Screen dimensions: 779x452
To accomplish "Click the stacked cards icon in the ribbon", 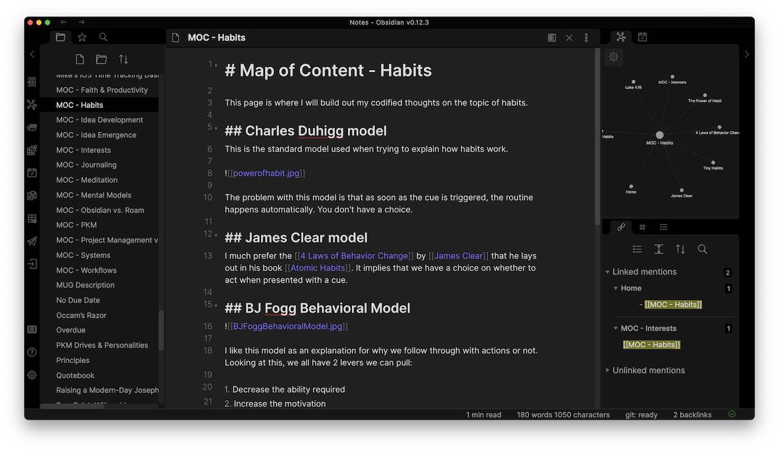I will click(32, 127).
